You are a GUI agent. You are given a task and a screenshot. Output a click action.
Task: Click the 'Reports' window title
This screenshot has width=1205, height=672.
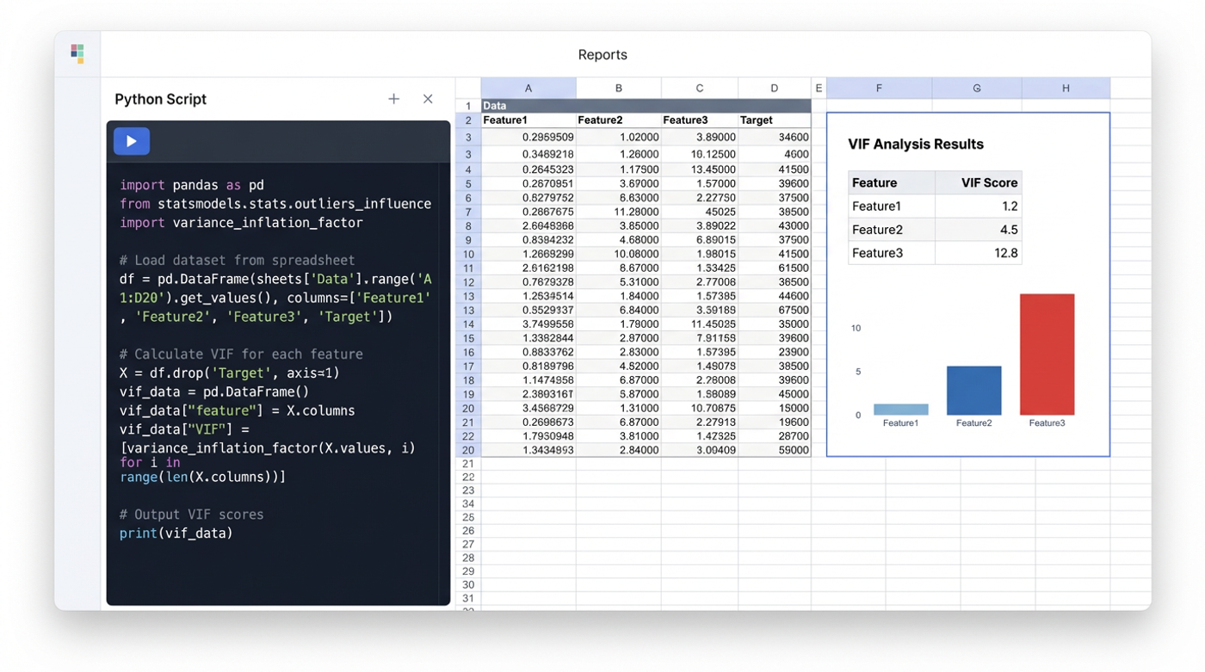pos(602,54)
